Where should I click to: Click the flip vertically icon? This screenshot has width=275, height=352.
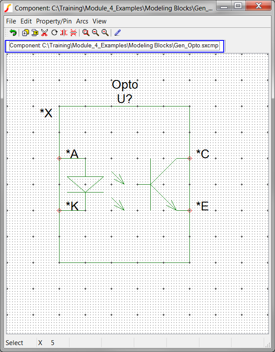click(73, 33)
